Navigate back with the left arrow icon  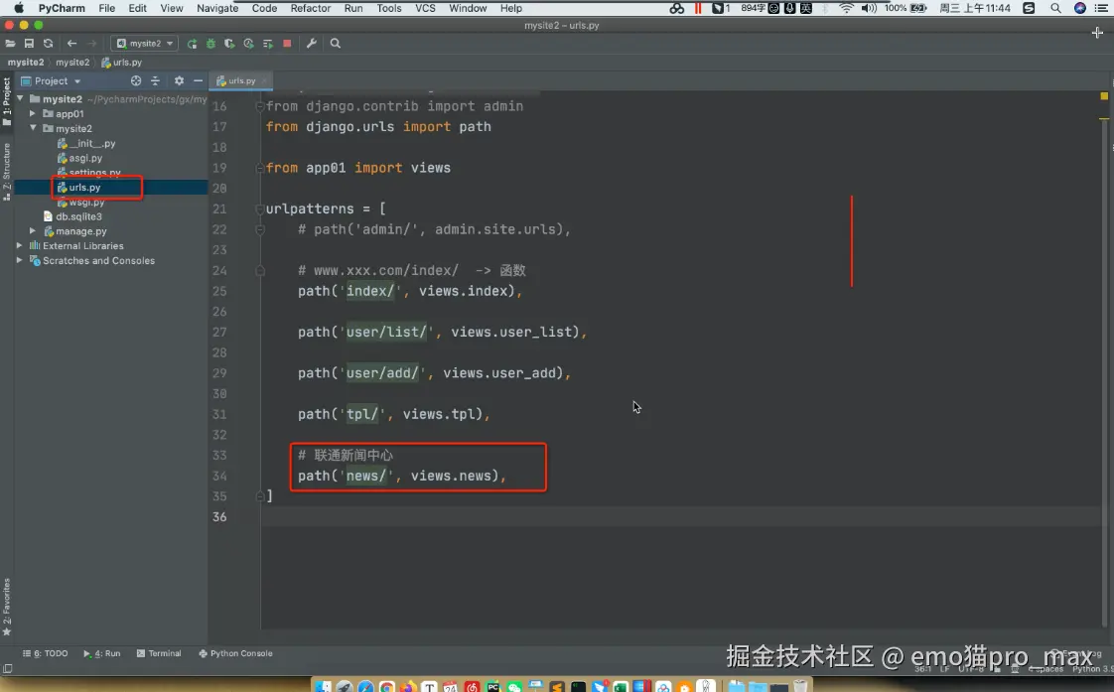click(x=71, y=44)
